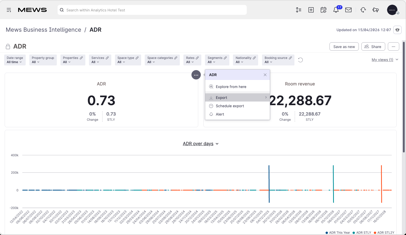Viewport: 406px width, 235px height.
Task: Click the megaphone announcements icon
Action: click(x=376, y=10)
